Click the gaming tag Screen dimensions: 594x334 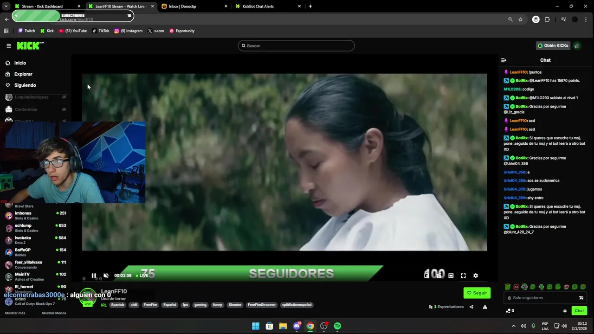(x=200, y=305)
